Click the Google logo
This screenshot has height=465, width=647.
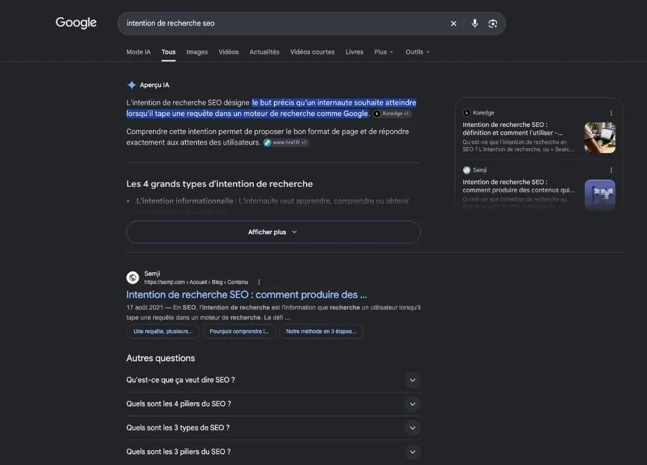tap(76, 23)
